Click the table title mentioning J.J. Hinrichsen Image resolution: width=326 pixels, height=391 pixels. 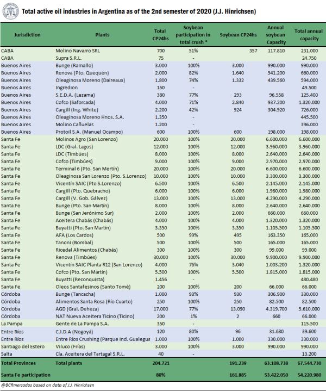pos(139,11)
